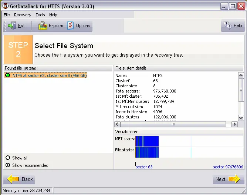Image resolution: width=247 pixels, height=195 pixels.
Task: Click the Name value NTFS
Action: (x=158, y=75)
